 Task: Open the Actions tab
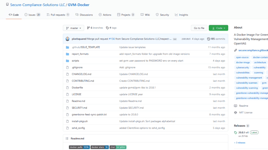[x=105, y=15]
